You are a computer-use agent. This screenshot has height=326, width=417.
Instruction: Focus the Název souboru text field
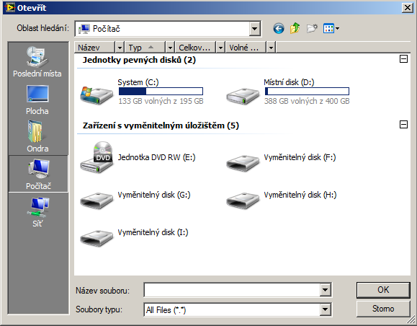click(232, 290)
